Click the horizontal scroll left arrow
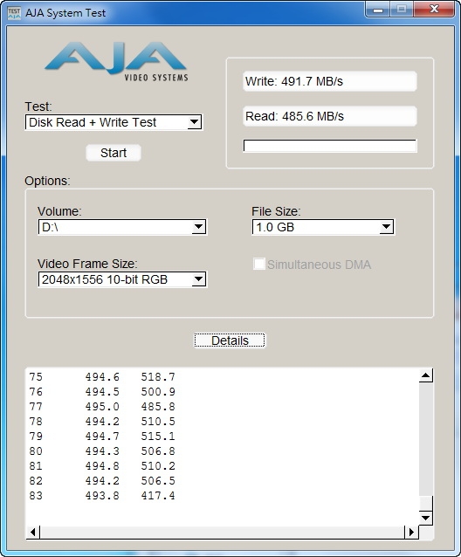The width and height of the screenshot is (461, 557). tap(33, 532)
